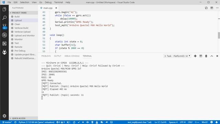Open the Debug view in activity bar
Image resolution: width=220 pixels, height=124 pixels.
4,35
